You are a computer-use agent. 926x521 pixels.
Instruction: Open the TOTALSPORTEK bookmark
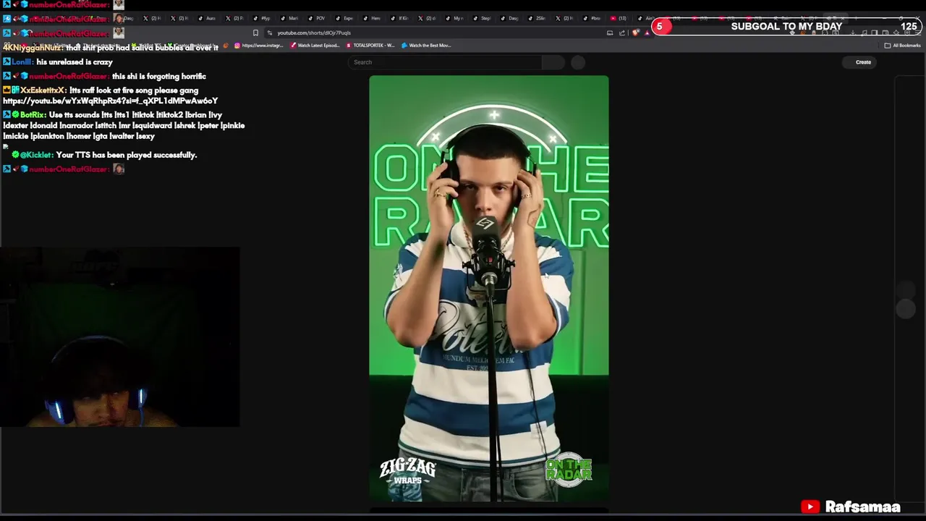tap(370, 46)
